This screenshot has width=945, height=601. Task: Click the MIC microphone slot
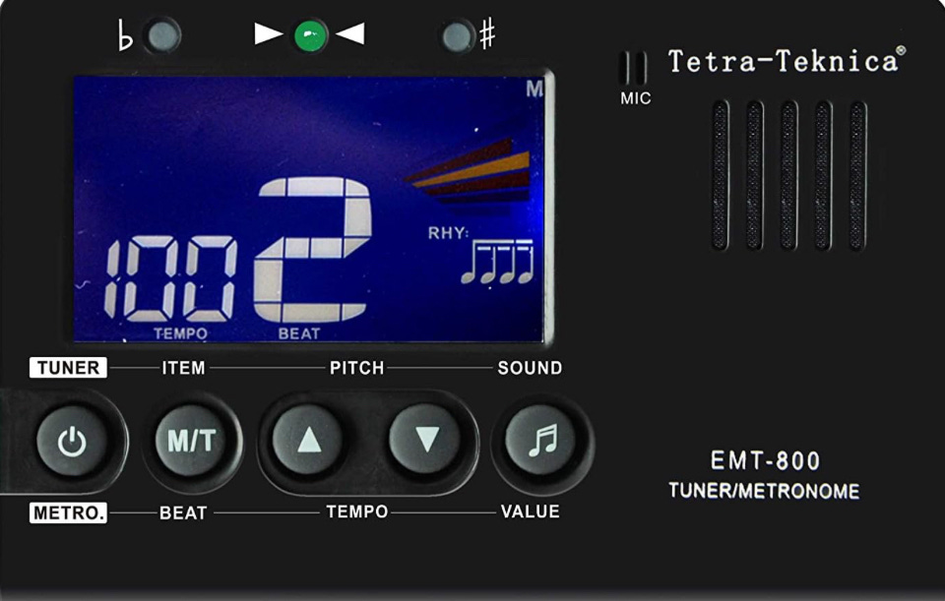pos(634,68)
